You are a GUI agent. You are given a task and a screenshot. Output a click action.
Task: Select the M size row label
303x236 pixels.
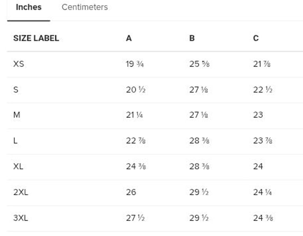coord(17,115)
